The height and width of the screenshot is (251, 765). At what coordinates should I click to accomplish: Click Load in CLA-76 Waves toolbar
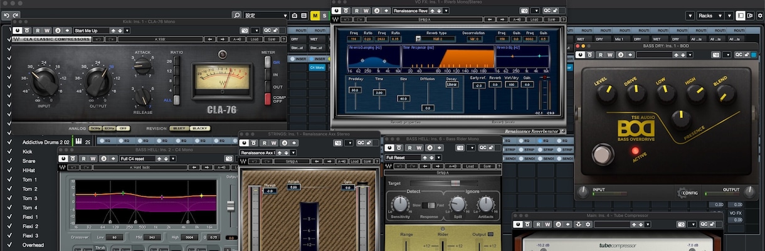(x=254, y=39)
